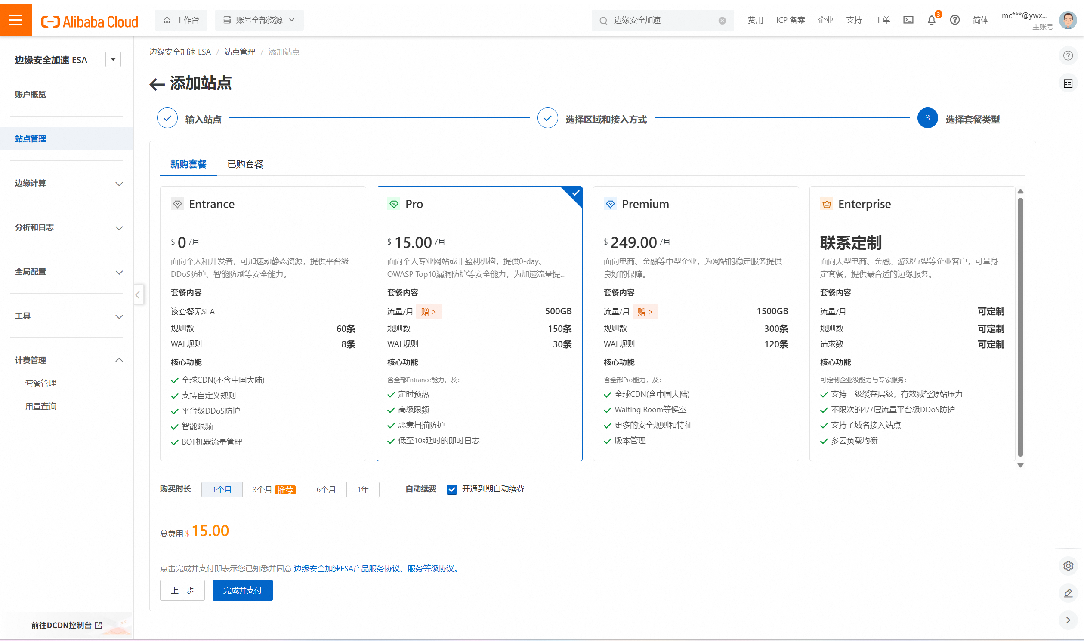
Task: Click the Premium plan blue diamond icon
Action: coord(610,204)
